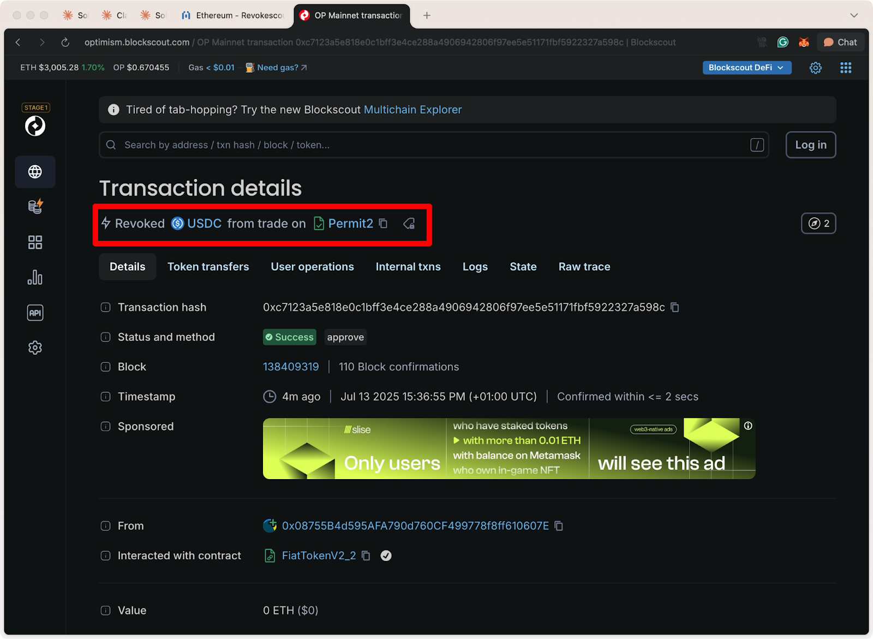Open top-bar settings gear icon
Screen dimensions: 873x639
tap(815, 68)
